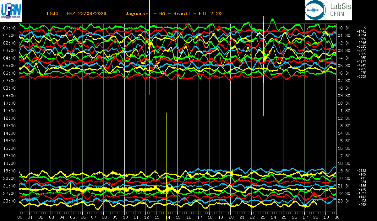Select the 11:30 right-side time label
This screenshot has height=221, width=377.
coord(344,111)
